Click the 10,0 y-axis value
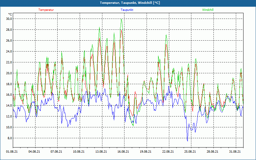Viewport: 256px width, 160px height. click(x=9, y=127)
